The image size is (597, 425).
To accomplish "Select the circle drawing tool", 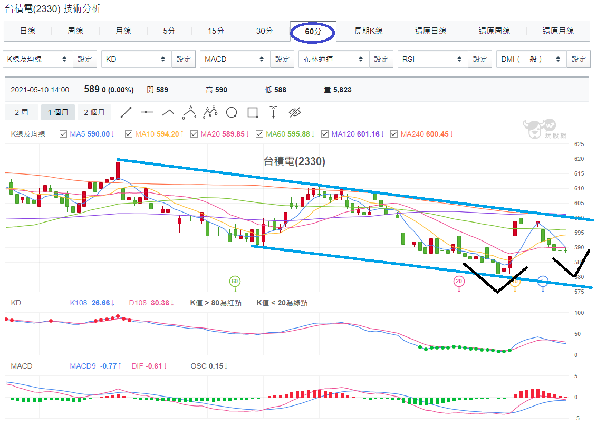I will coord(232,112).
